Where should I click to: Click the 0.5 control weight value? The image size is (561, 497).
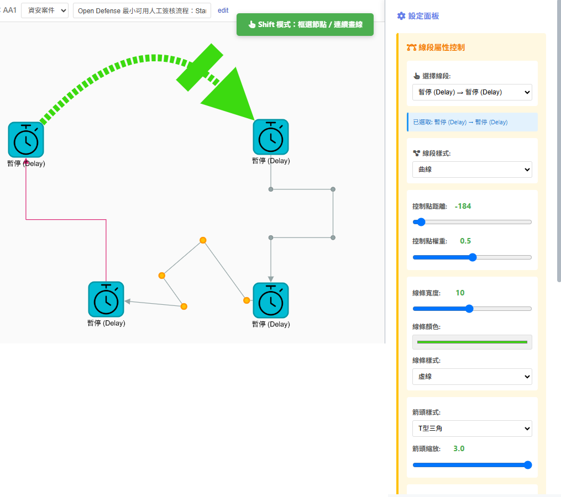(465, 241)
